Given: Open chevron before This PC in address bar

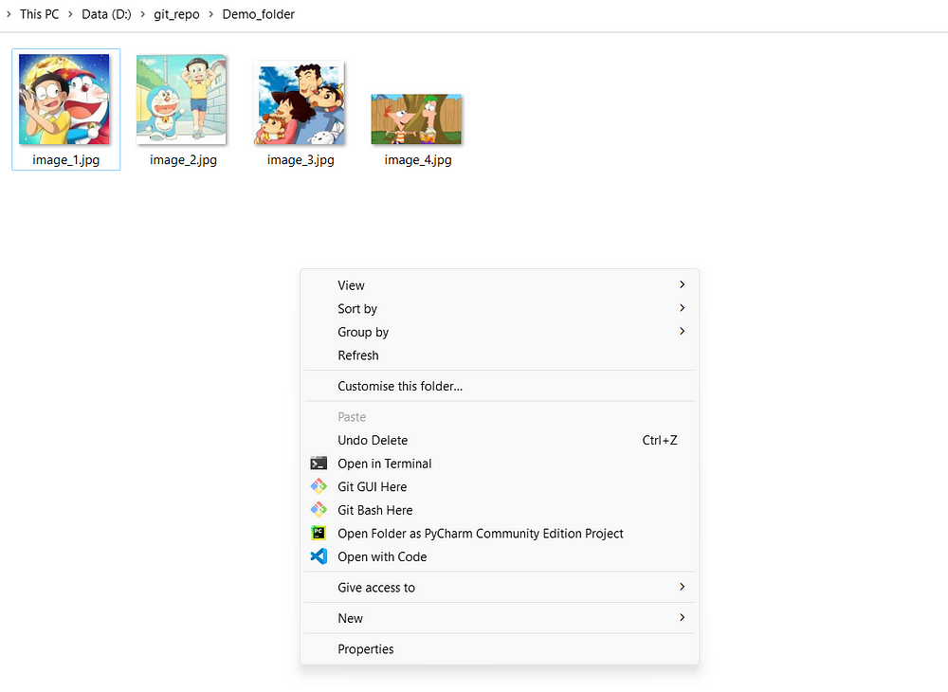Looking at the screenshot, I should pyautogui.click(x=9, y=14).
